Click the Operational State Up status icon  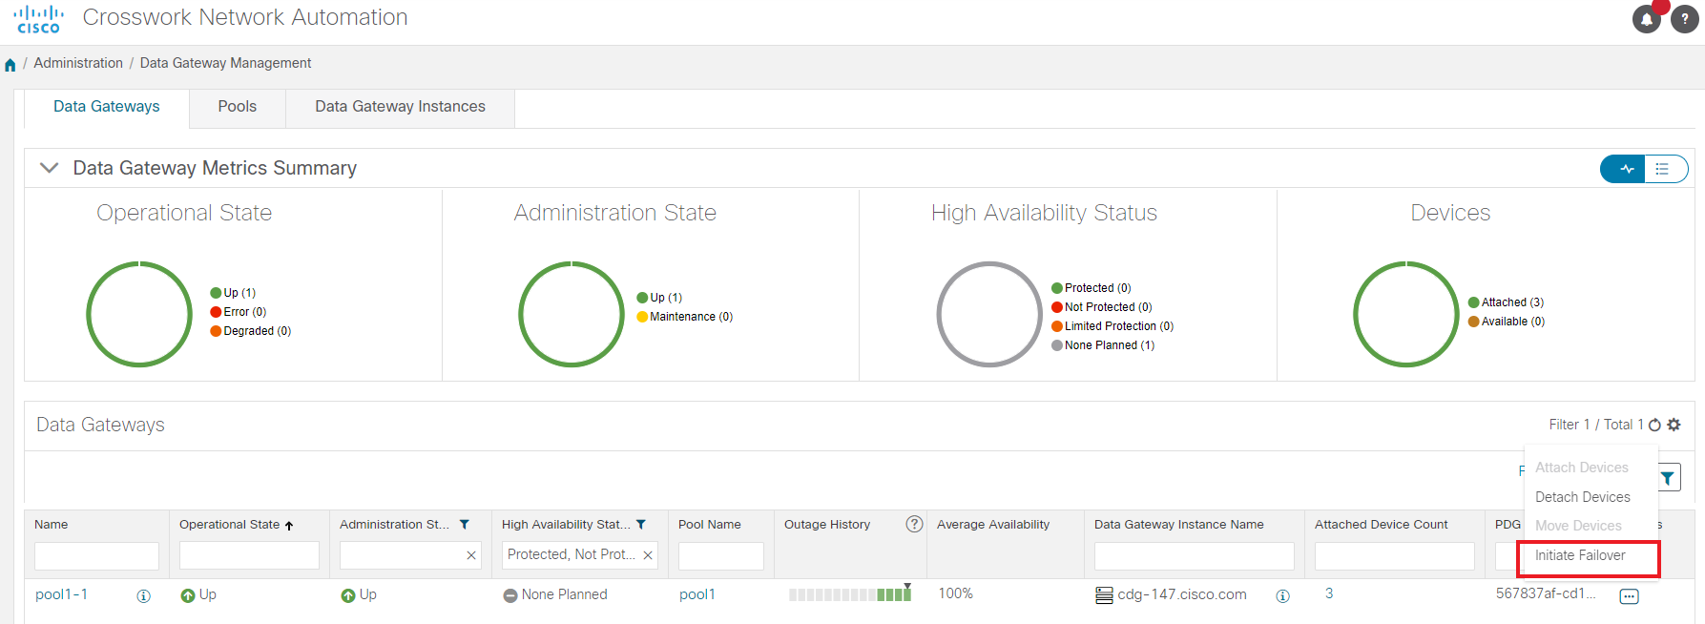tap(188, 595)
